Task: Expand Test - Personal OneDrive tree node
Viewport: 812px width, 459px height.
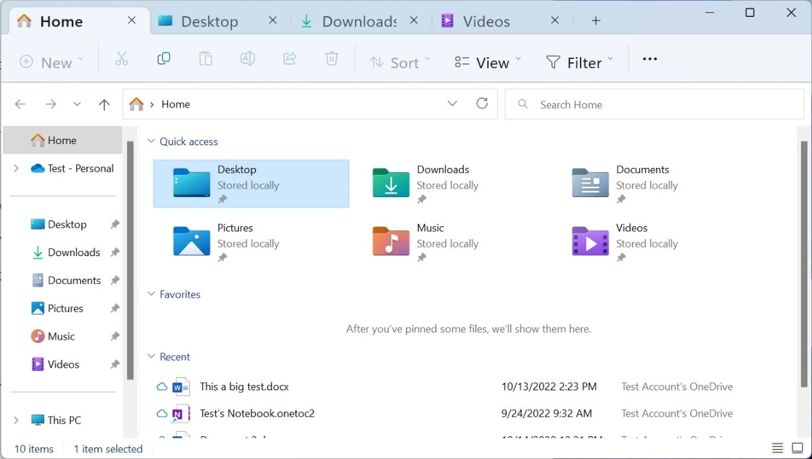Action: pyautogui.click(x=16, y=168)
